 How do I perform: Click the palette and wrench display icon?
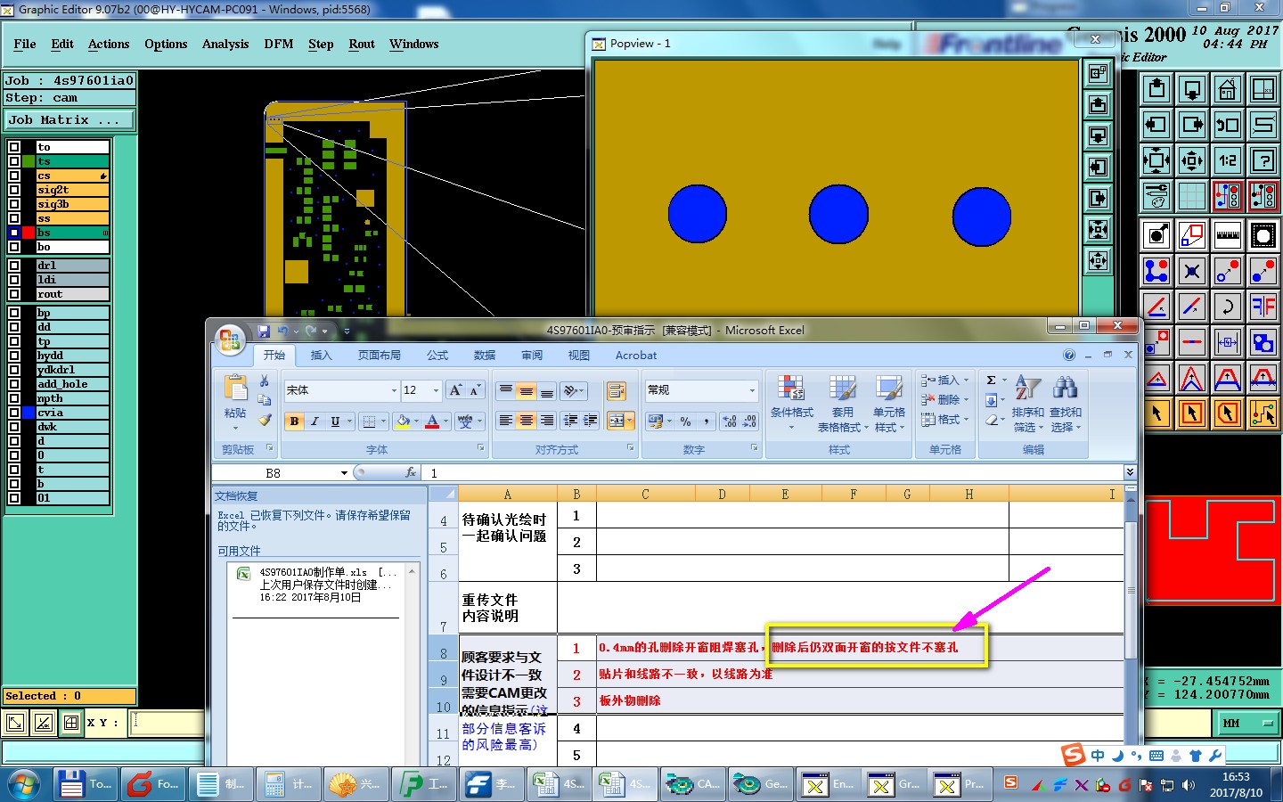point(1156,196)
